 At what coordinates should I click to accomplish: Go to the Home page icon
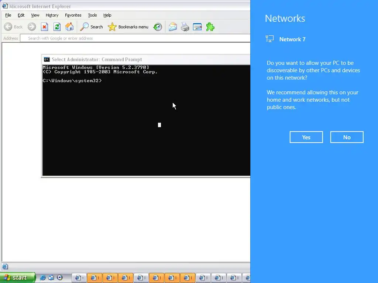pos(69,27)
